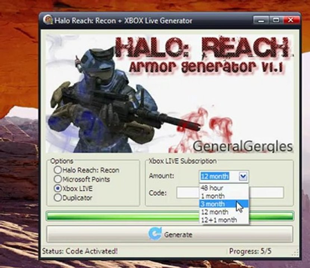Click the window resize grip in status bar
Image resolution: width=310 pixels, height=268 pixels.
pos(296,253)
